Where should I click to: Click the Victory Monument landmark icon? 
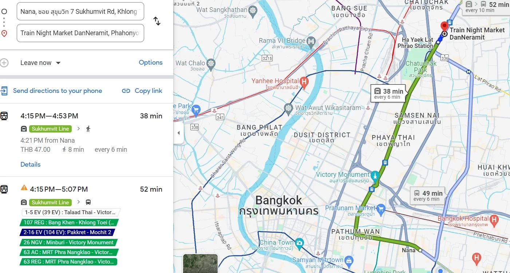(x=375, y=175)
